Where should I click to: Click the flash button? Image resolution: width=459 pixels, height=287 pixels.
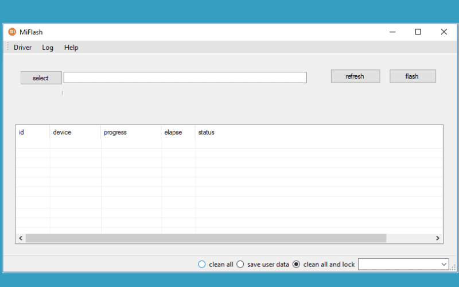[413, 76]
